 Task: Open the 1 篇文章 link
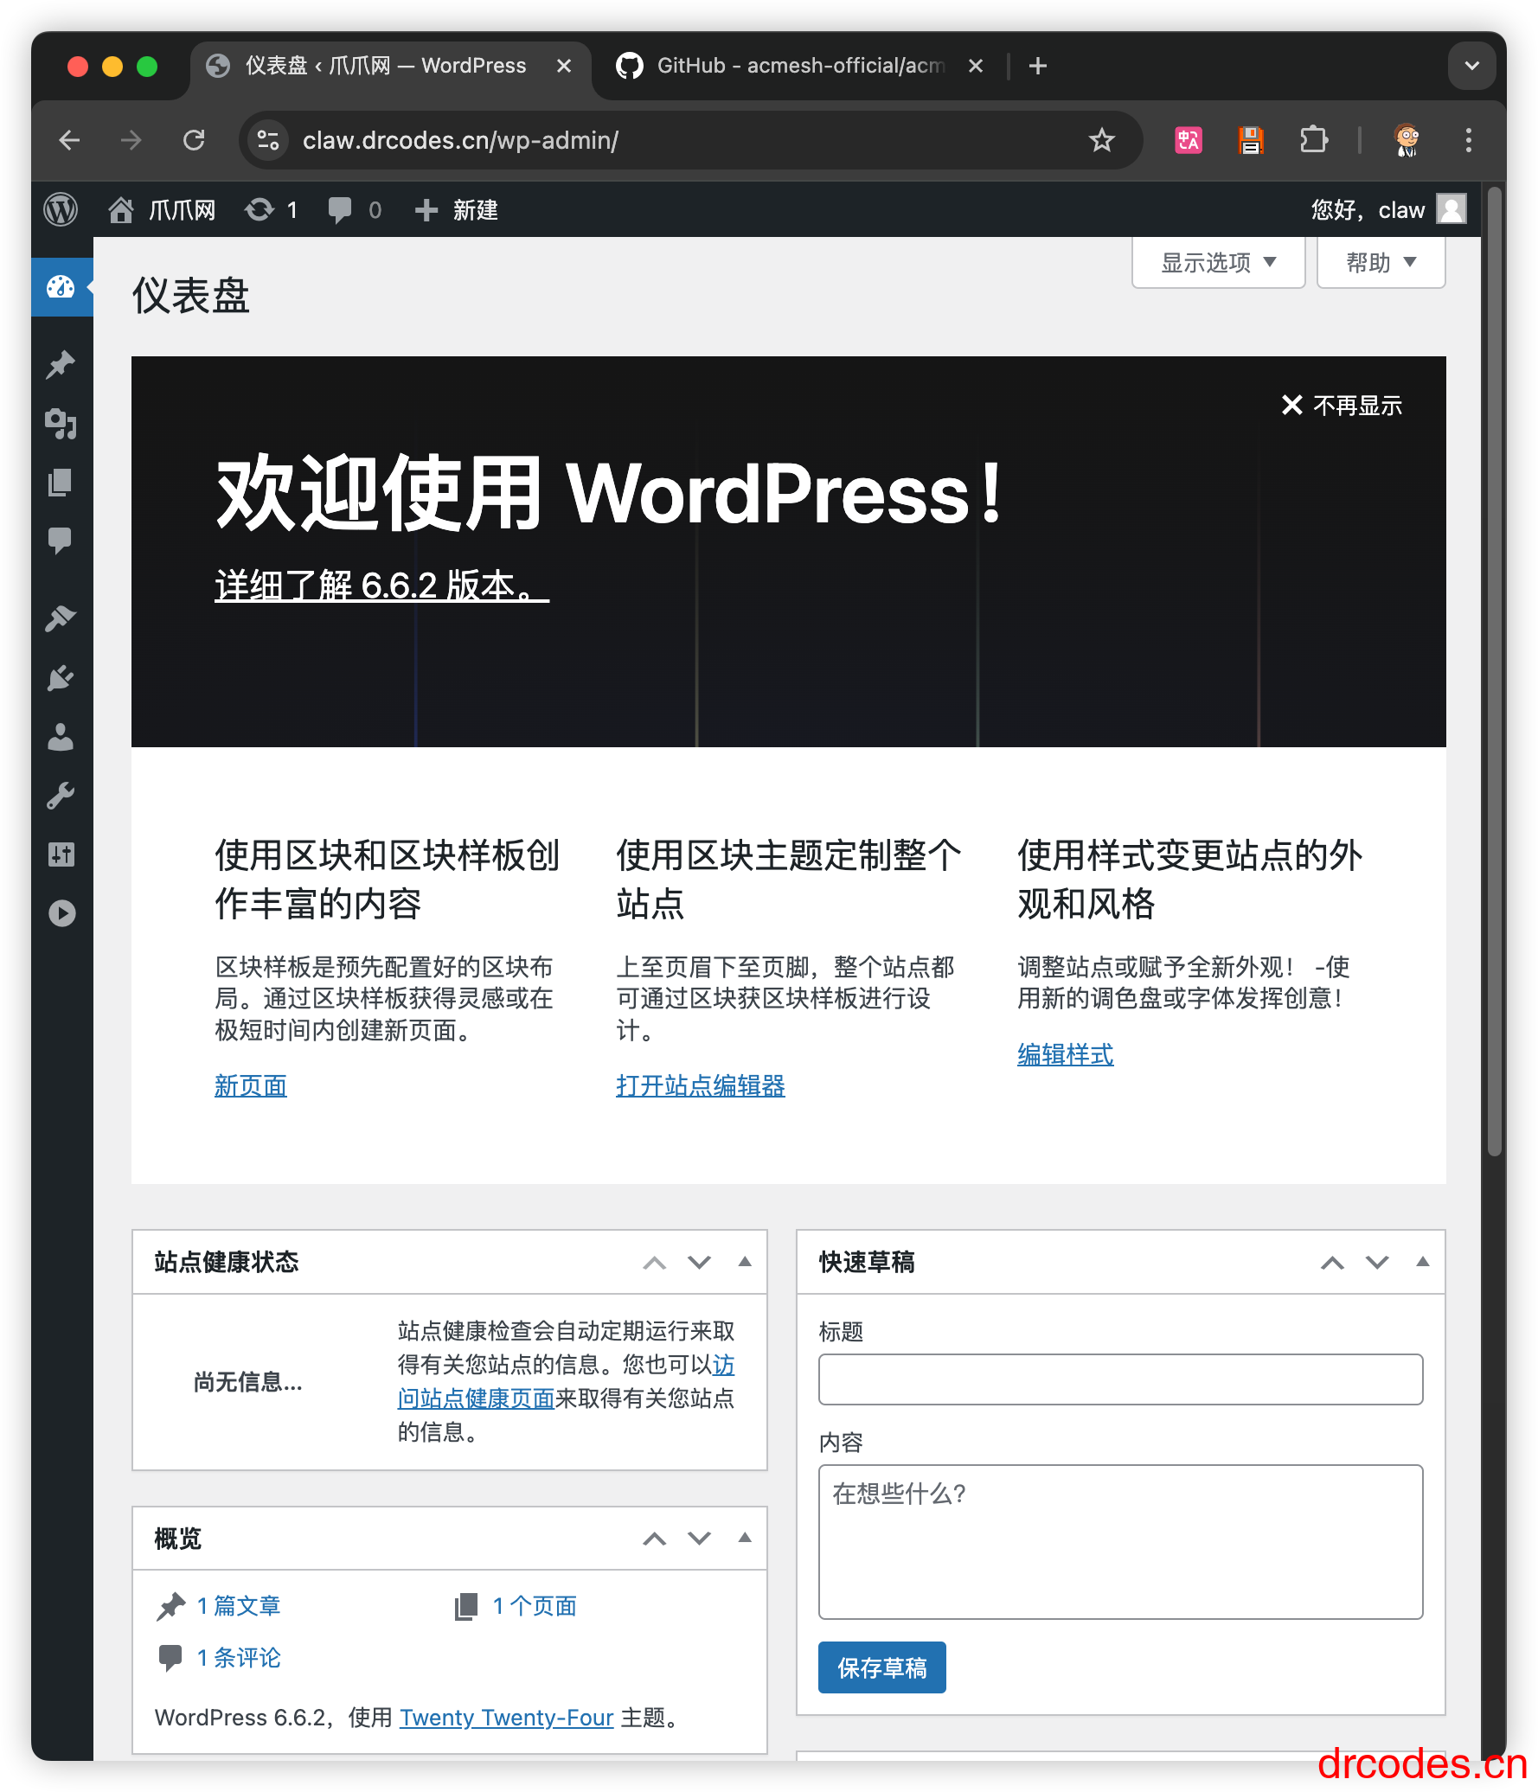[239, 1606]
